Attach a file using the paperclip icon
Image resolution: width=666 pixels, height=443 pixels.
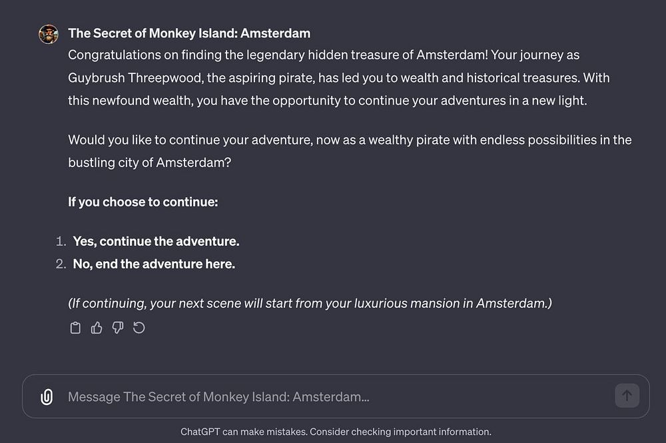pos(47,397)
